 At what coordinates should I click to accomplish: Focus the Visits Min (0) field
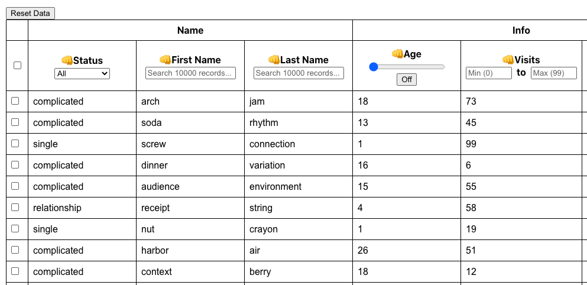488,73
